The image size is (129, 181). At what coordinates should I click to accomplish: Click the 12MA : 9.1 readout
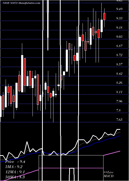[15, 172]
